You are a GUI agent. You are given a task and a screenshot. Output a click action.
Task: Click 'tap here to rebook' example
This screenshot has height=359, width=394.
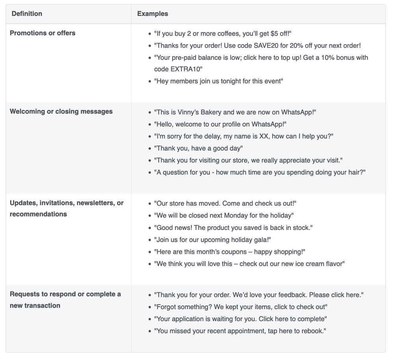(x=240, y=331)
